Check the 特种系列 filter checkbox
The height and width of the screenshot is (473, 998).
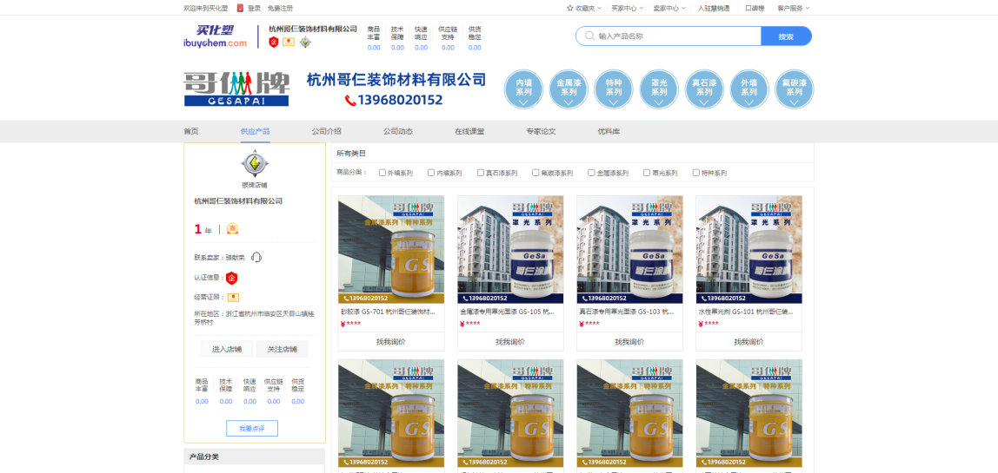click(x=695, y=173)
